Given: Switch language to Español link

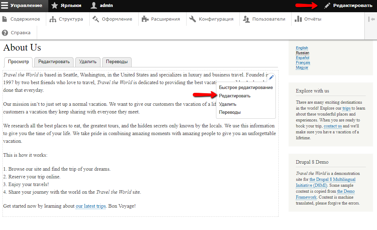Looking at the screenshot, I should pyautogui.click(x=302, y=58).
